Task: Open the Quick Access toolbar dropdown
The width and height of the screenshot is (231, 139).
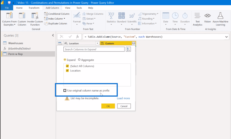Action: (13, 3)
